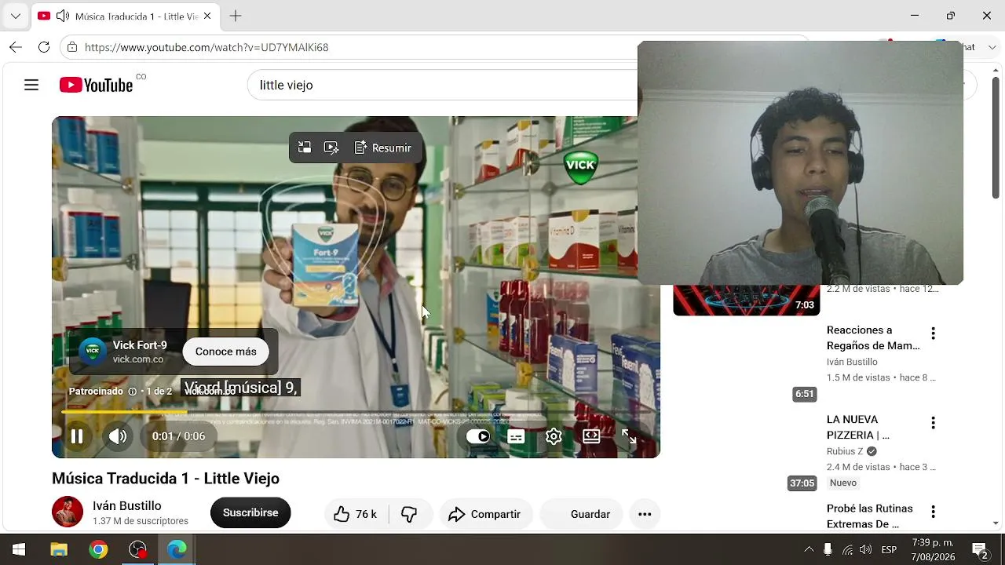Screen dimensions: 1005x565
Task: Open the YouTube guide hamburger menu
Action: pos(31,85)
